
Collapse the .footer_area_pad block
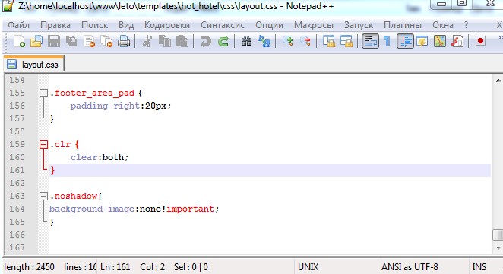43,93
